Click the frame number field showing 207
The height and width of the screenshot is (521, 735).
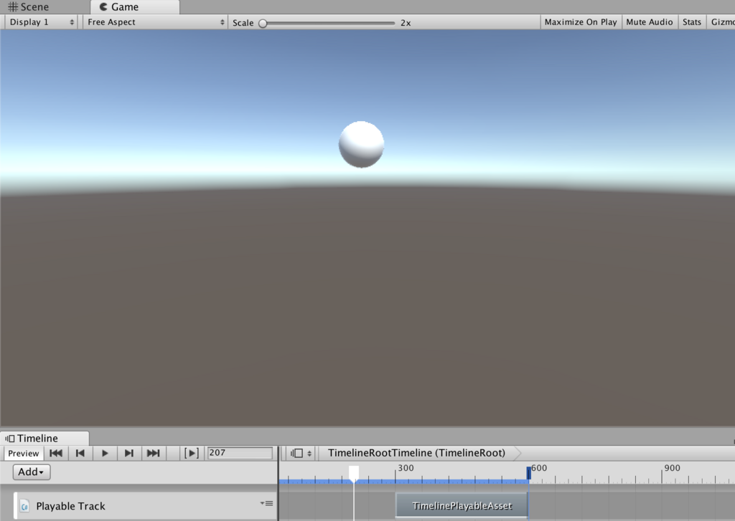tap(240, 453)
